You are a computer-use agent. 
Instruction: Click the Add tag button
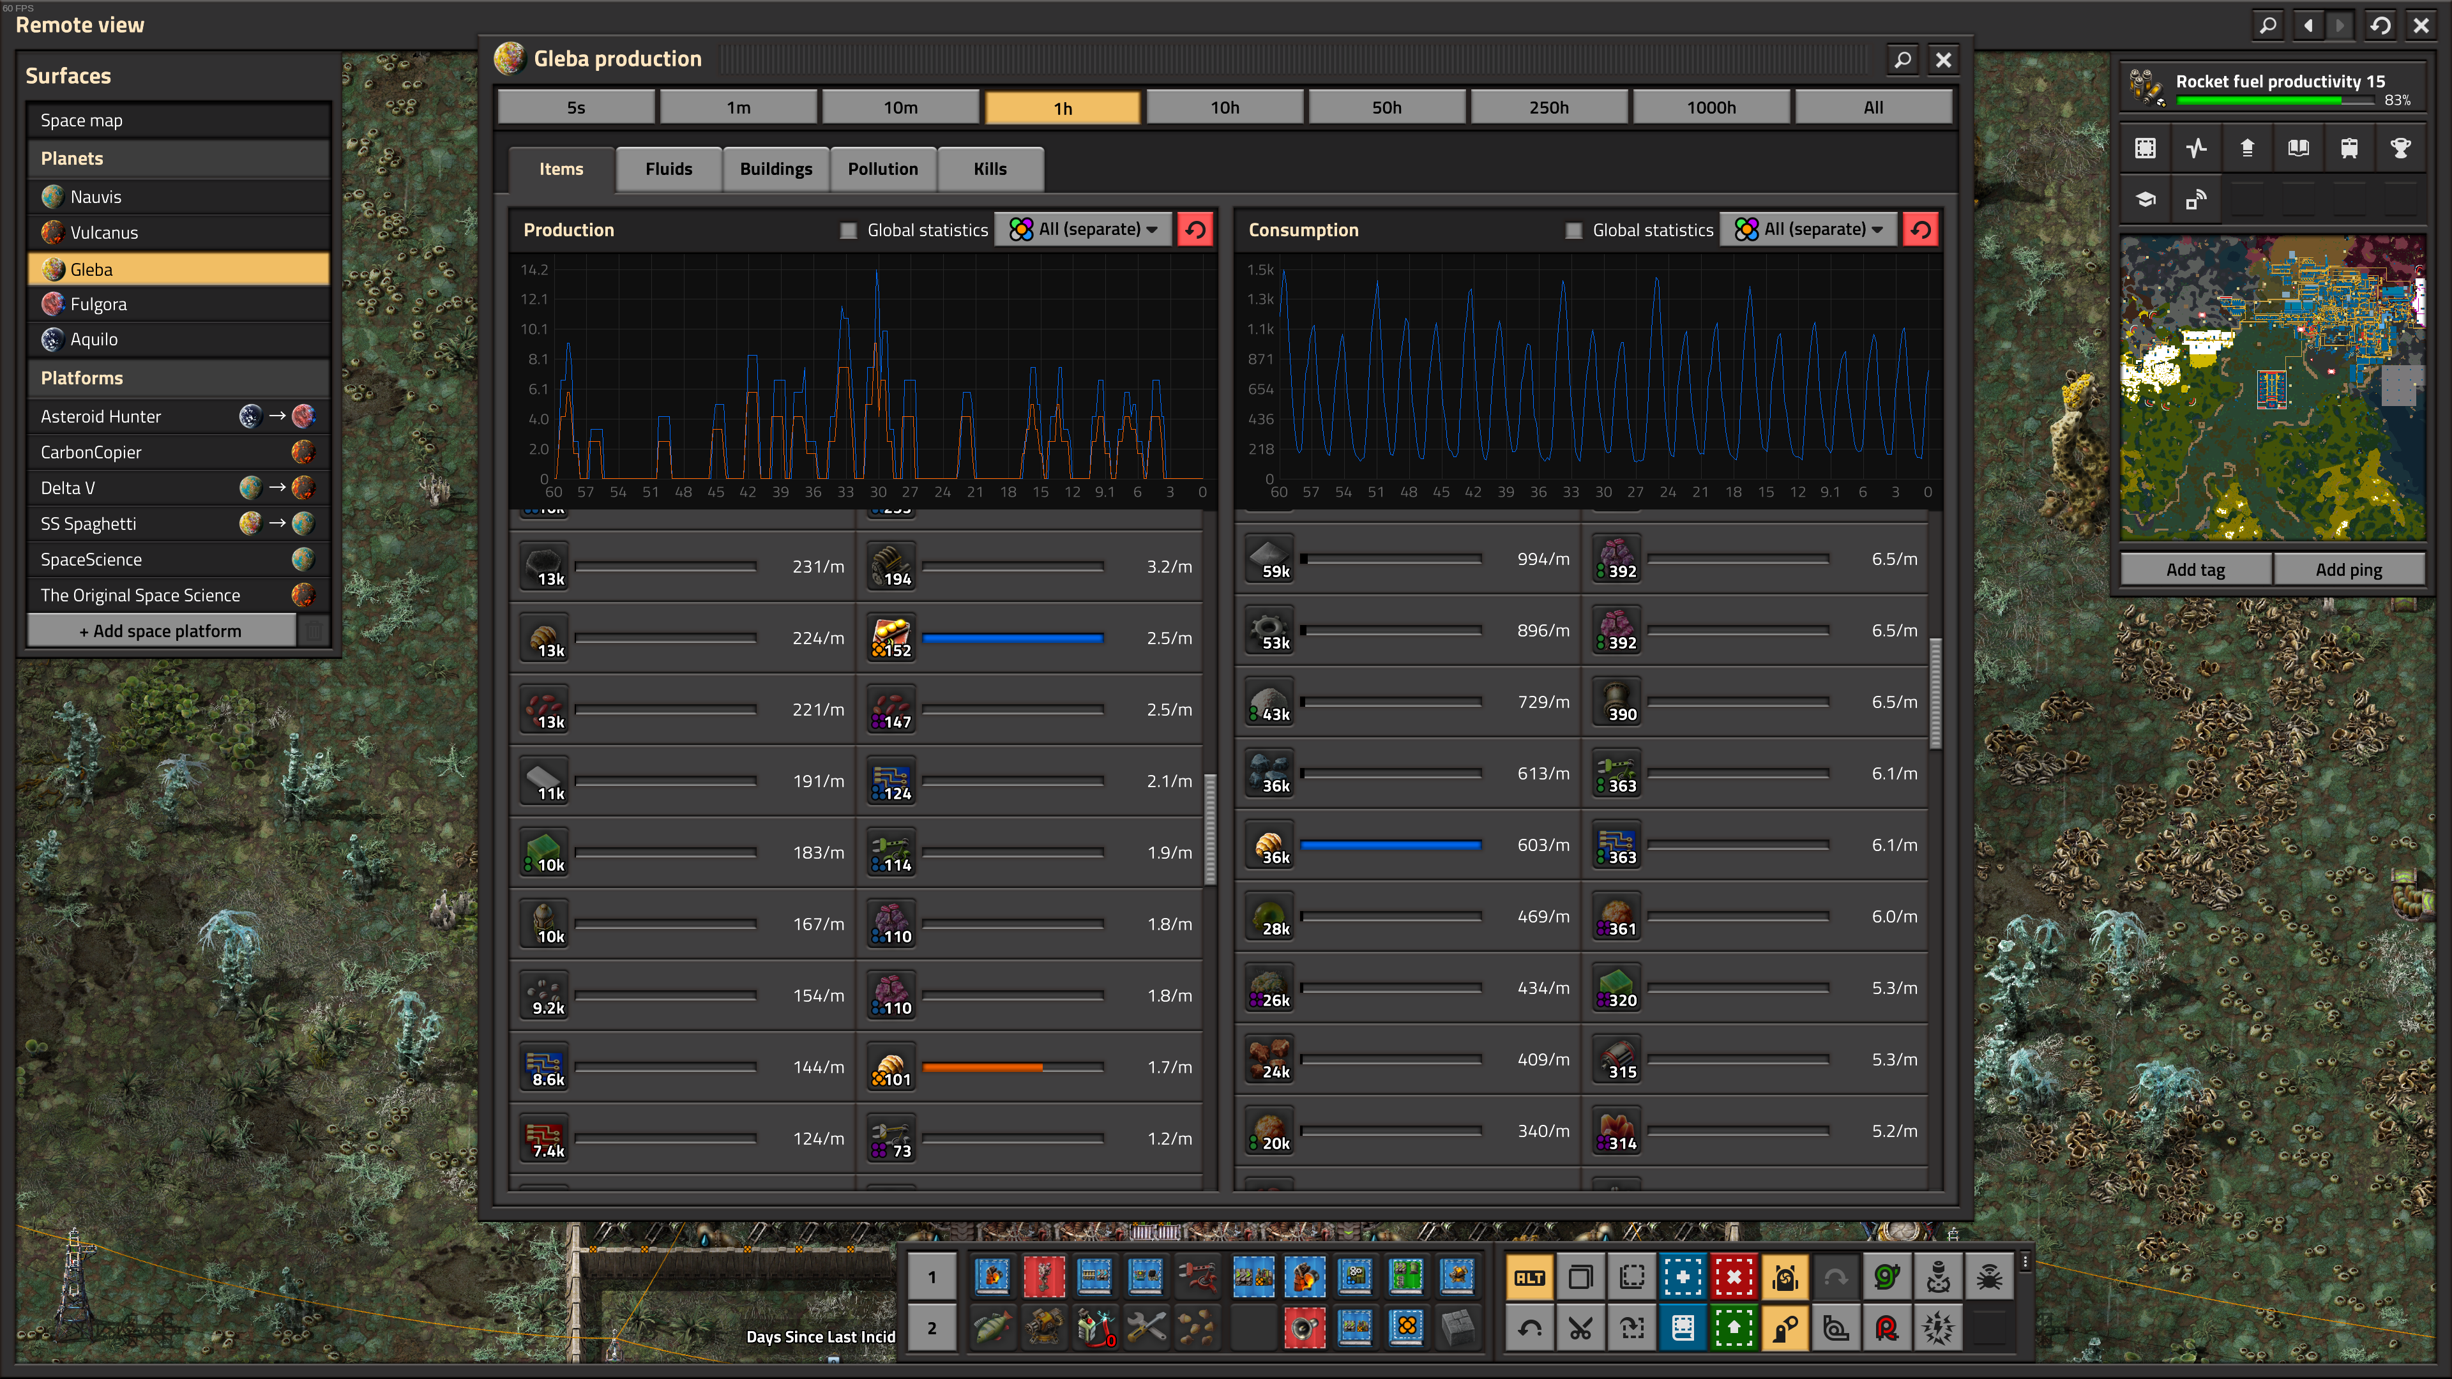point(2196,569)
